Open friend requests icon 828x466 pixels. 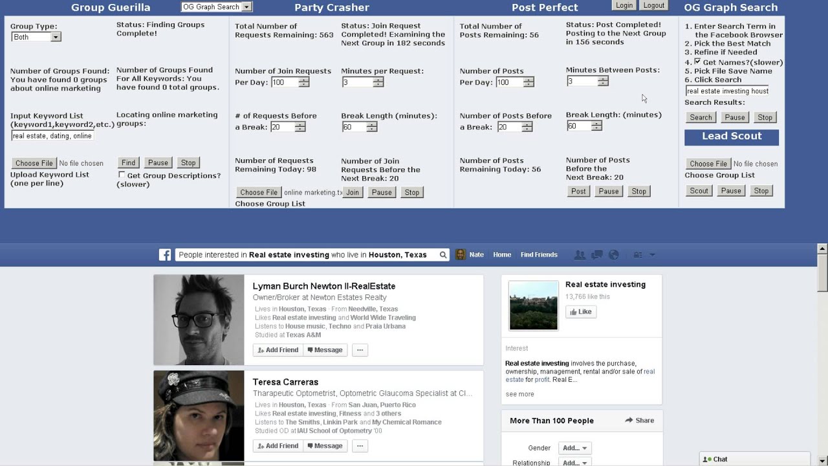point(580,255)
